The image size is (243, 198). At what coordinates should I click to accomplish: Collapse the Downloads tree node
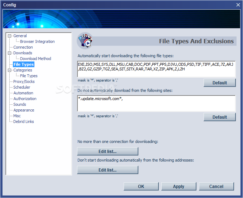[9, 53]
